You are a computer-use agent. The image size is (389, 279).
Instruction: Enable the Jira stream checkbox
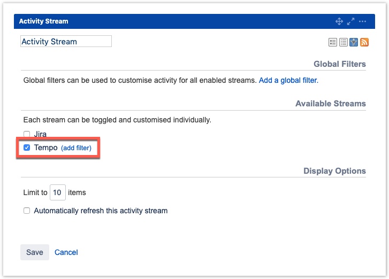[x=27, y=134]
